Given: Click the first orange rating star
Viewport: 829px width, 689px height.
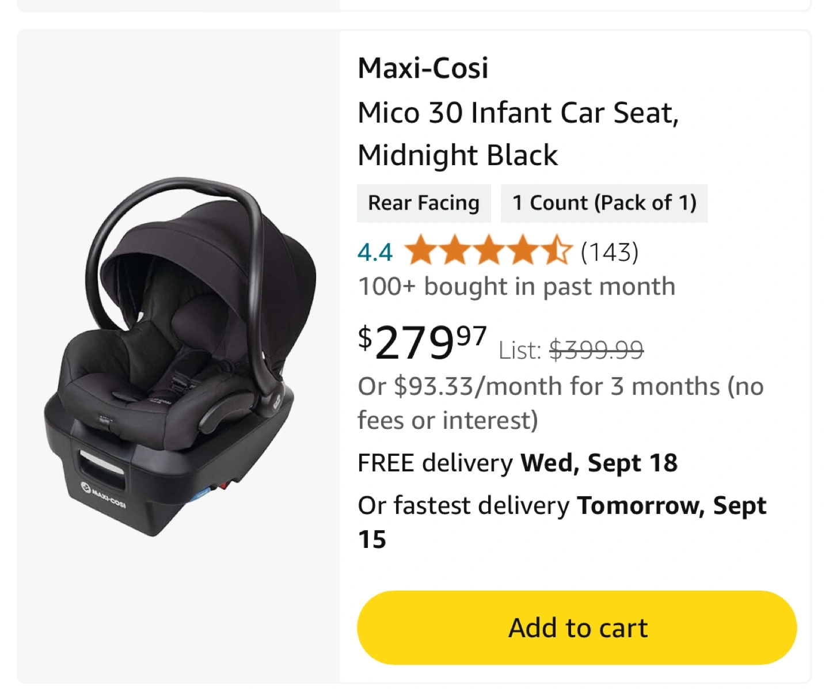Looking at the screenshot, I should [x=421, y=250].
